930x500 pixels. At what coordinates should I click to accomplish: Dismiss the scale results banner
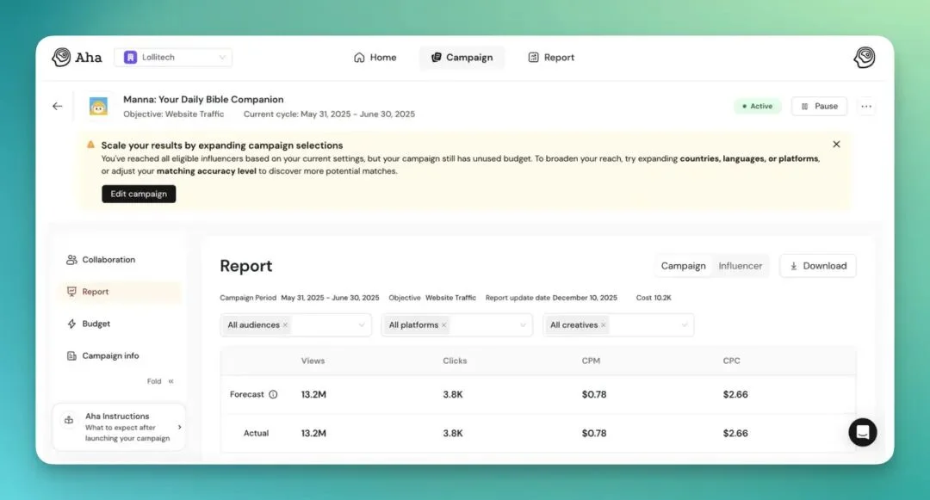pos(836,145)
